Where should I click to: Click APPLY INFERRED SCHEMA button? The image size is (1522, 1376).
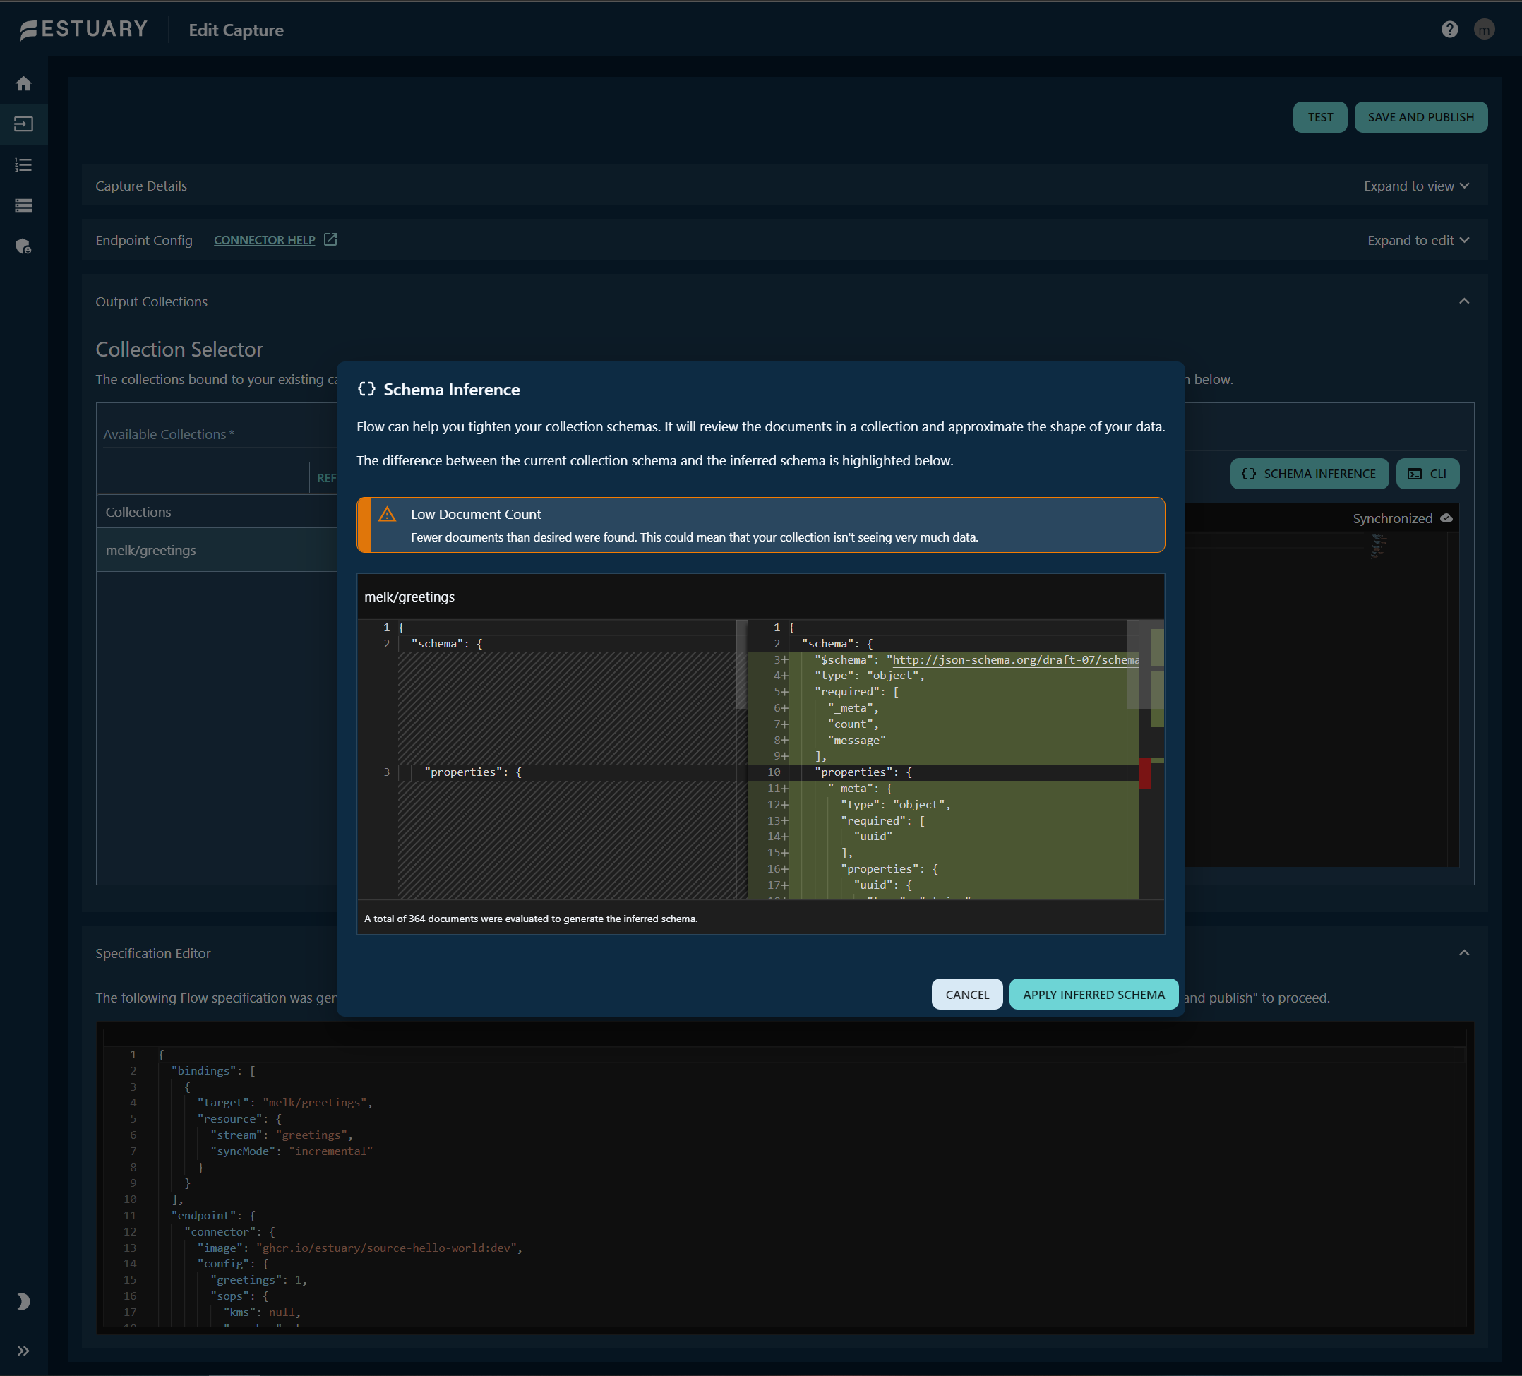[x=1093, y=995]
